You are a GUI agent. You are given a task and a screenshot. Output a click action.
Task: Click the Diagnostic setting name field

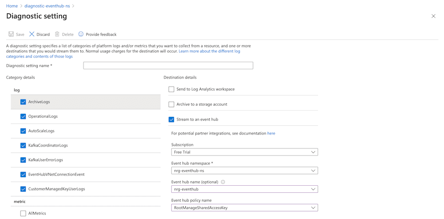coord(168,66)
